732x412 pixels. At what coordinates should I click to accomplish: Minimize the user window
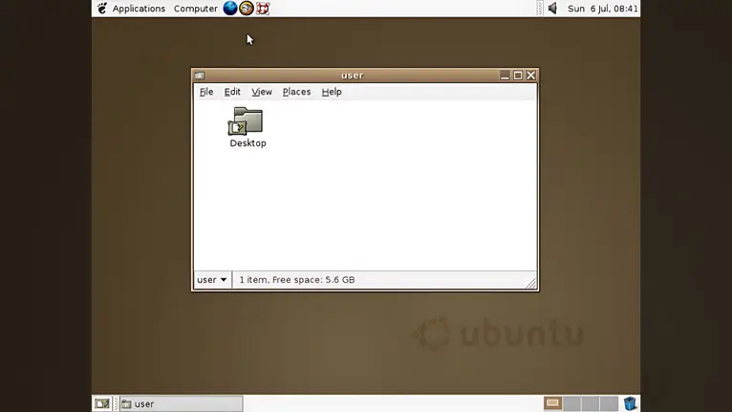505,76
